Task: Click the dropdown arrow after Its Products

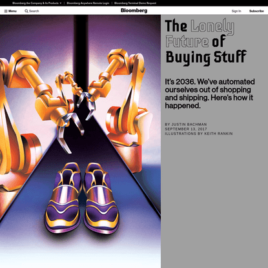Action: [x=61, y=3]
